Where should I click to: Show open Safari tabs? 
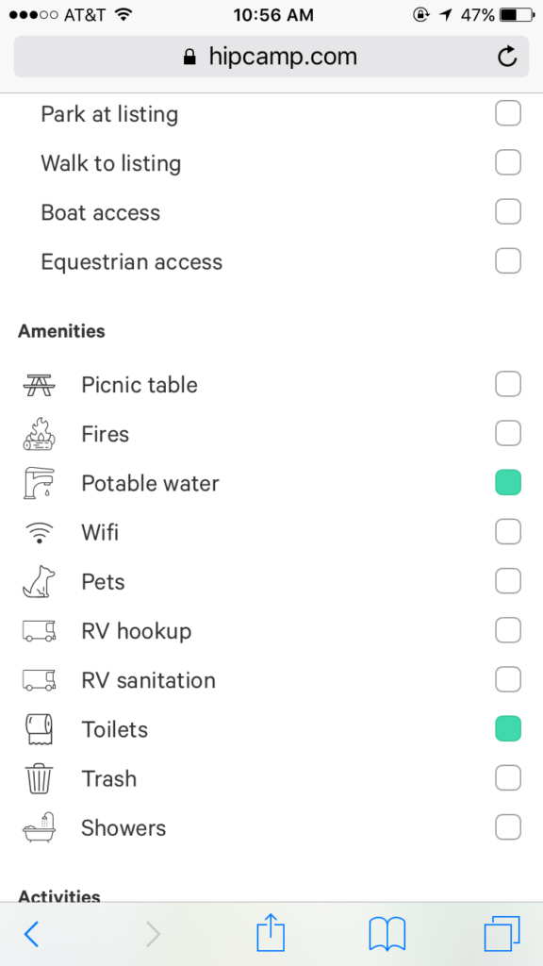pos(502,934)
